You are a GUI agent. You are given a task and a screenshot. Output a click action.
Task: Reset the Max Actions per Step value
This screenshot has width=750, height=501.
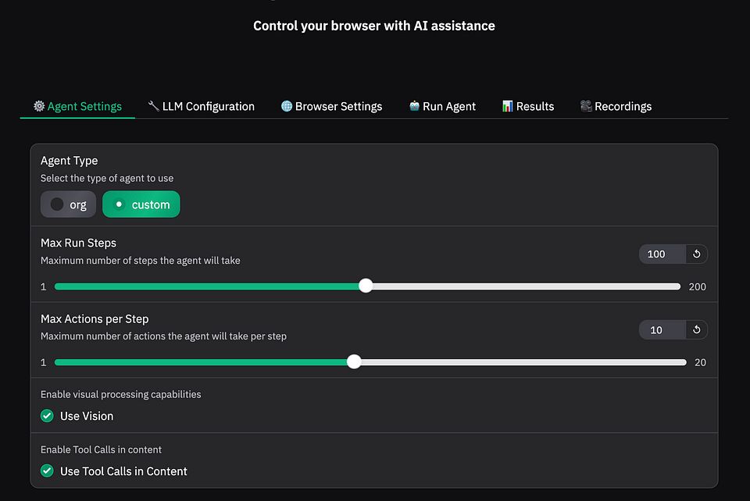696,330
